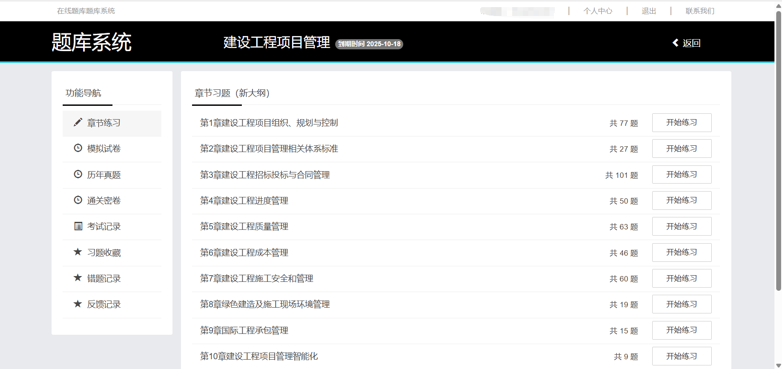Click chapter title 第7章建设工程施工安全和管理
Screen dimensions: 782x369
257,278
